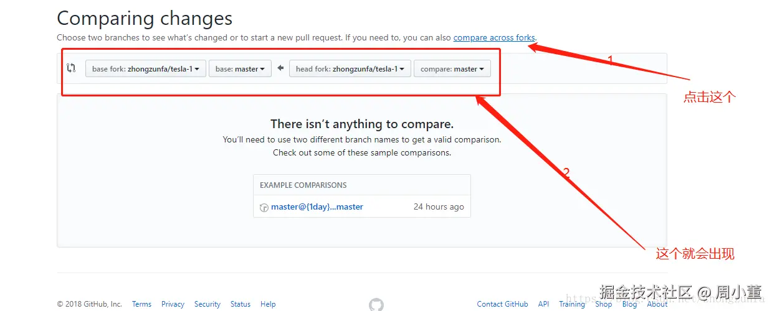
Task: Open the API footer link
Action: point(544,304)
